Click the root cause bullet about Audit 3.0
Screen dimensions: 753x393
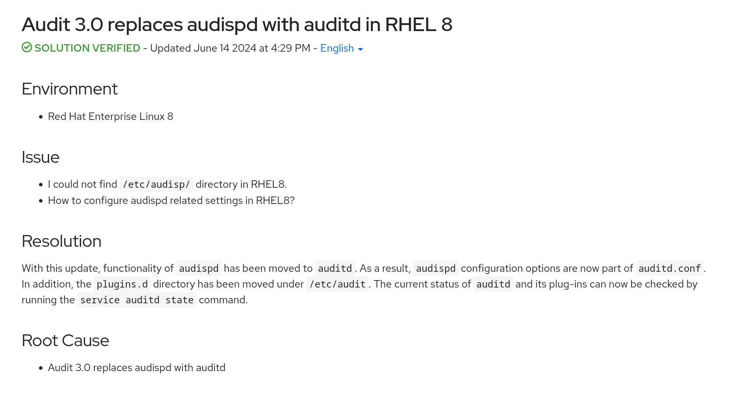point(136,368)
